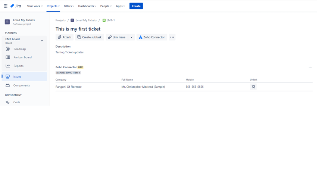Image resolution: width=325 pixels, height=185 pixels.
Task: Open the Projects menu
Action: [53, 6]
